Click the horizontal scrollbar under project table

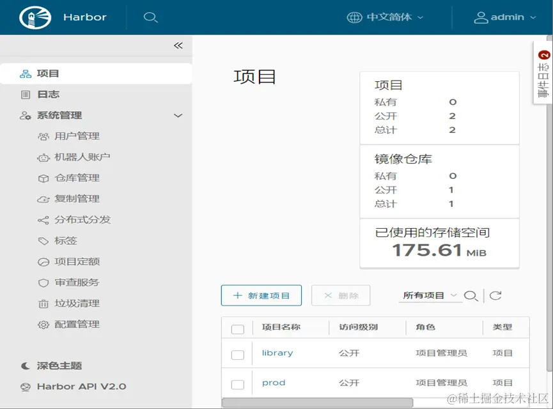point(317,403)
